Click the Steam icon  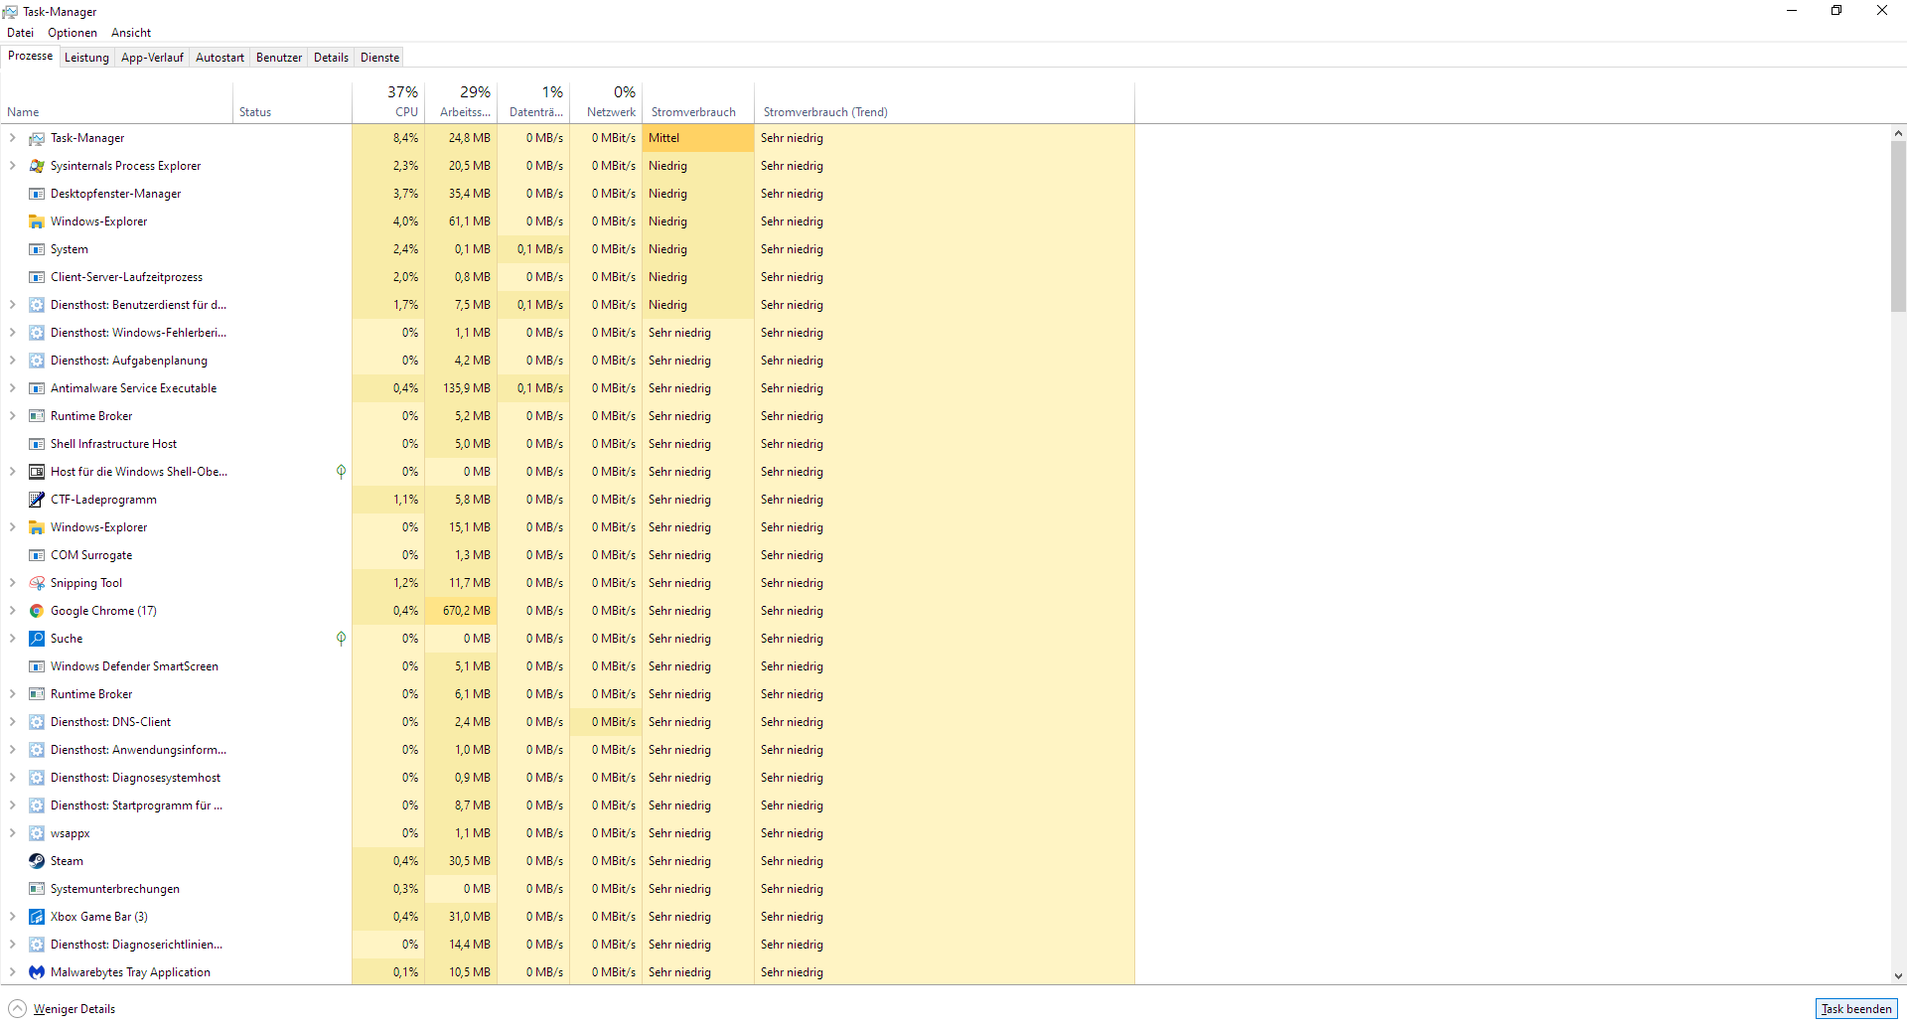coord(37,861)
